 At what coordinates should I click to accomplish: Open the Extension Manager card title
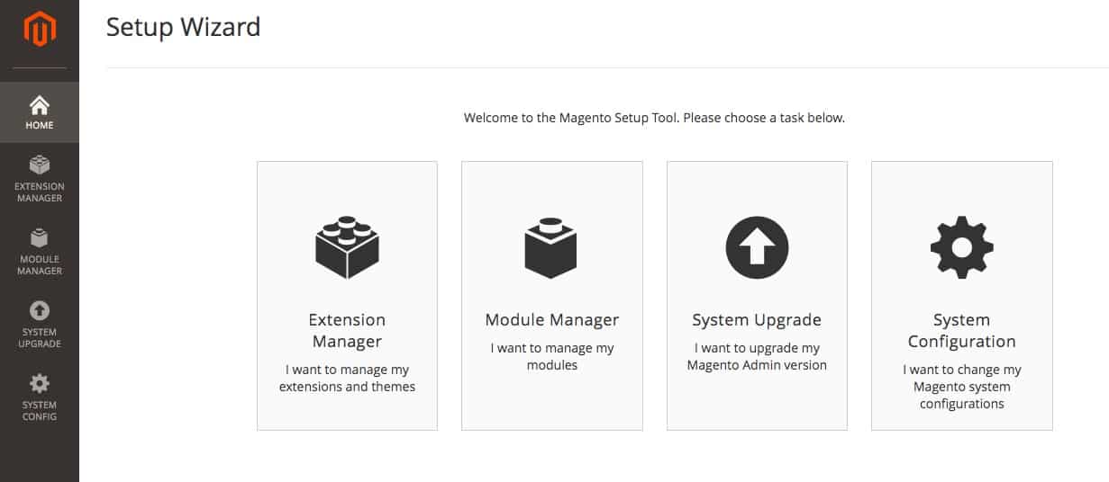pyautogui.click(x=347, y=331)
